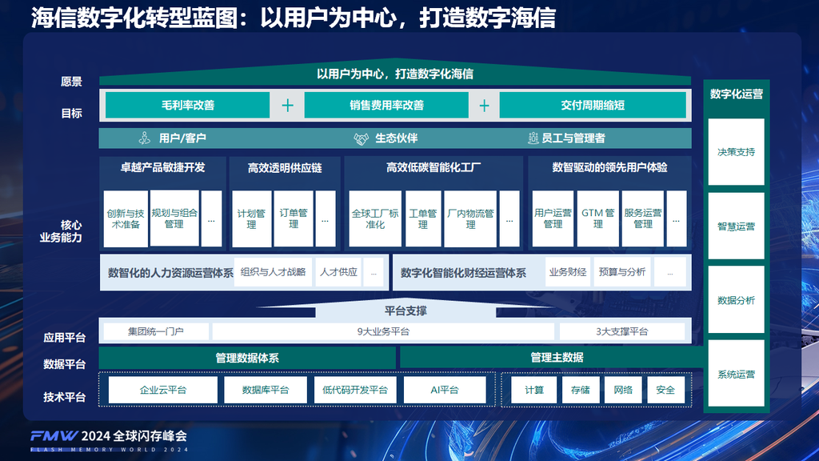Click the ellipsis box after 人才供应

(374, 272)
